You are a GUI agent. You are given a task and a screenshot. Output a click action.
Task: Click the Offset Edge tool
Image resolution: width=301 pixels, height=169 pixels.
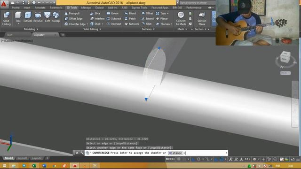[73, 19]
